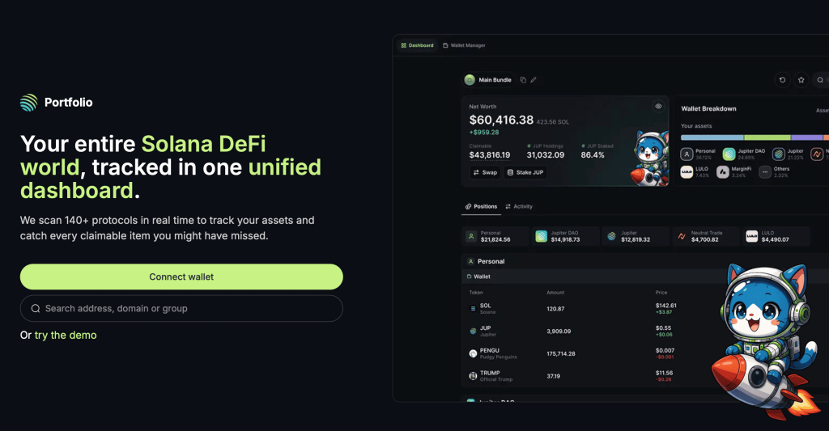The width and height of the screenshot is (829, 431).
Task: Click the refresh icon button
Action: coord(782,80)
